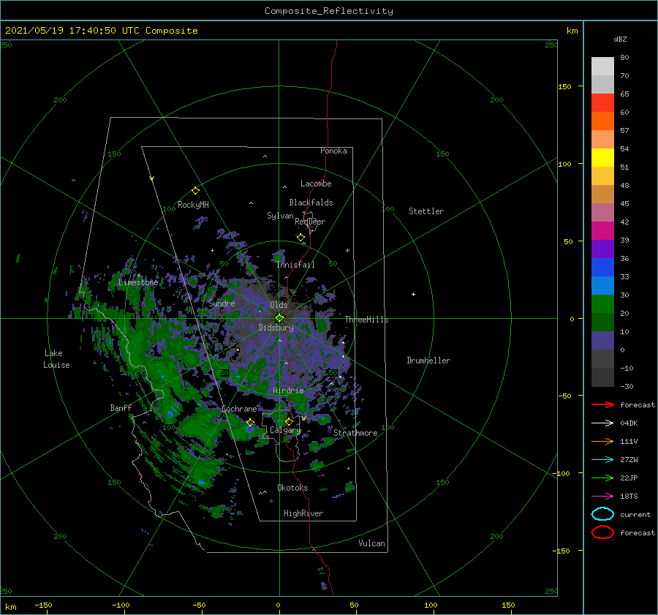This screenshot has height=615, width=658.
Task: Click the RedDeer city label
Action: pos(310,222)
